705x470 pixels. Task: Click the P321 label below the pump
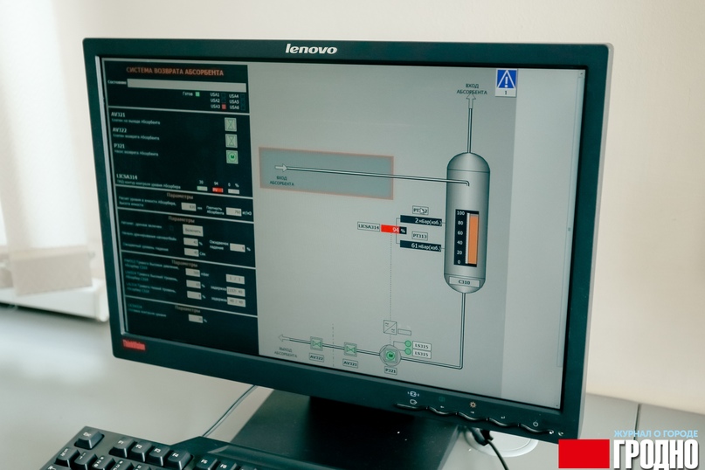point(391,371)
